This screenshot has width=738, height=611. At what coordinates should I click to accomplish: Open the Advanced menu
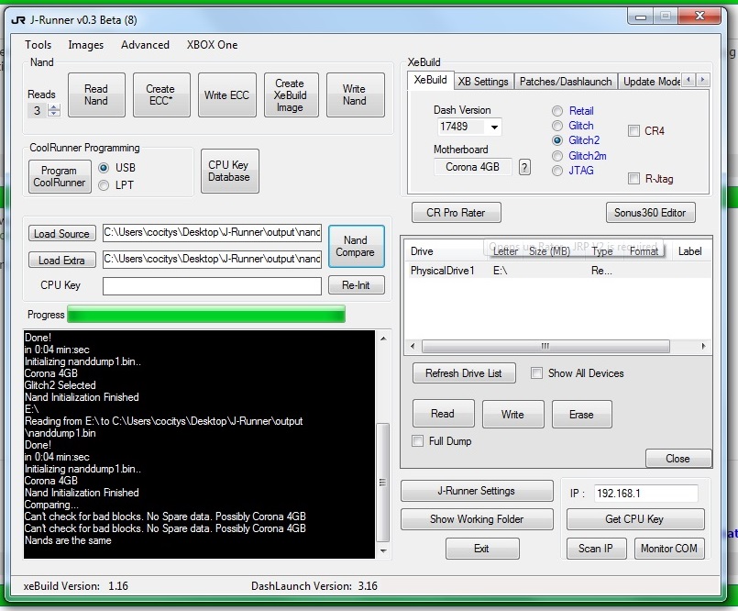tap(145, 45)
